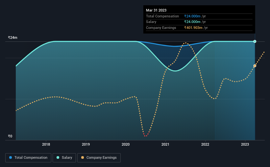Viewport: 270px width, 167px height.
Task: Click the 2020 x-axis label
Action: coord(126,144)
